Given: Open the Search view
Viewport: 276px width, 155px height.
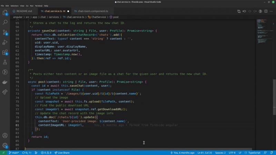Looking at the screenshot, I should coord(5,22).
